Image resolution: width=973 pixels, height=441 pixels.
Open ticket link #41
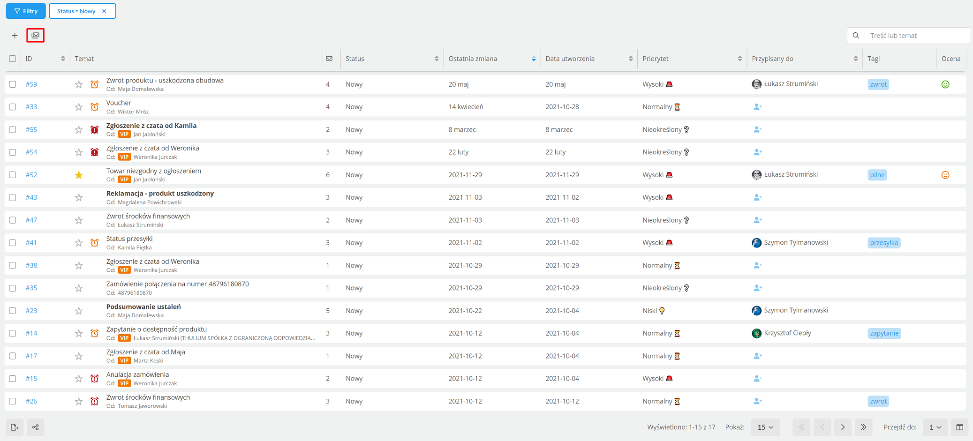(x=31, y=243)
